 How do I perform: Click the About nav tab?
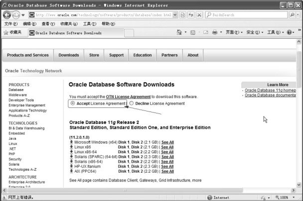tap(193, 55)
